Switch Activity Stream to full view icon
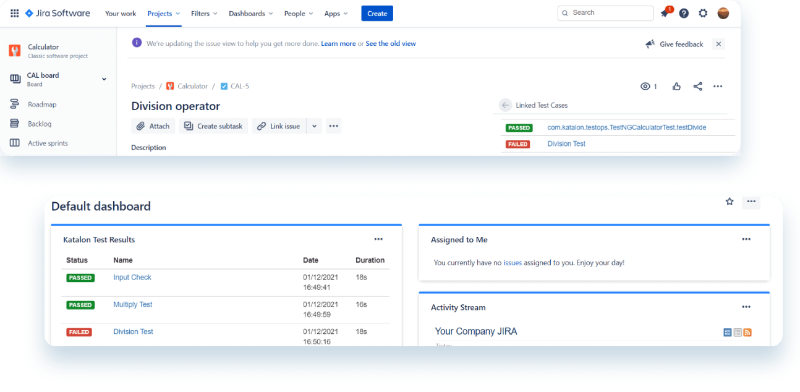 (x=728, y=333)
